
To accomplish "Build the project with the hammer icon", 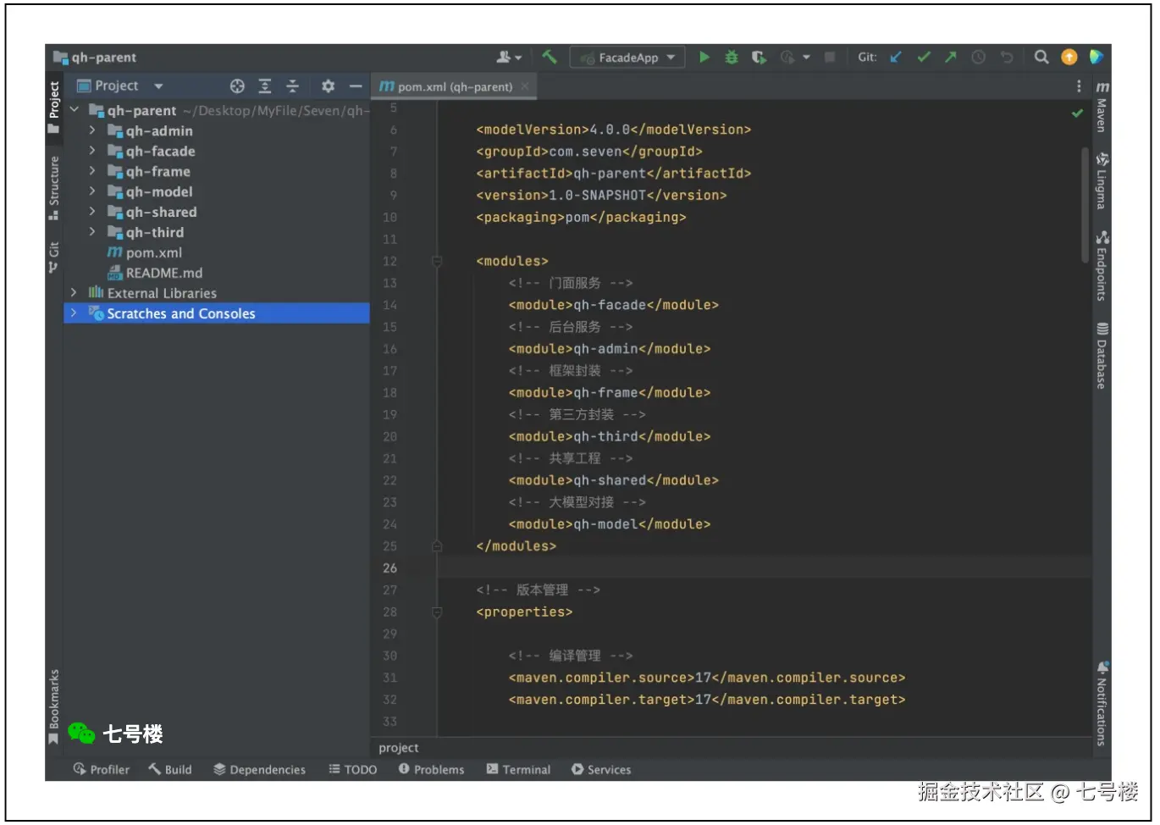I will pyautogui.click(x=550, y=57).
